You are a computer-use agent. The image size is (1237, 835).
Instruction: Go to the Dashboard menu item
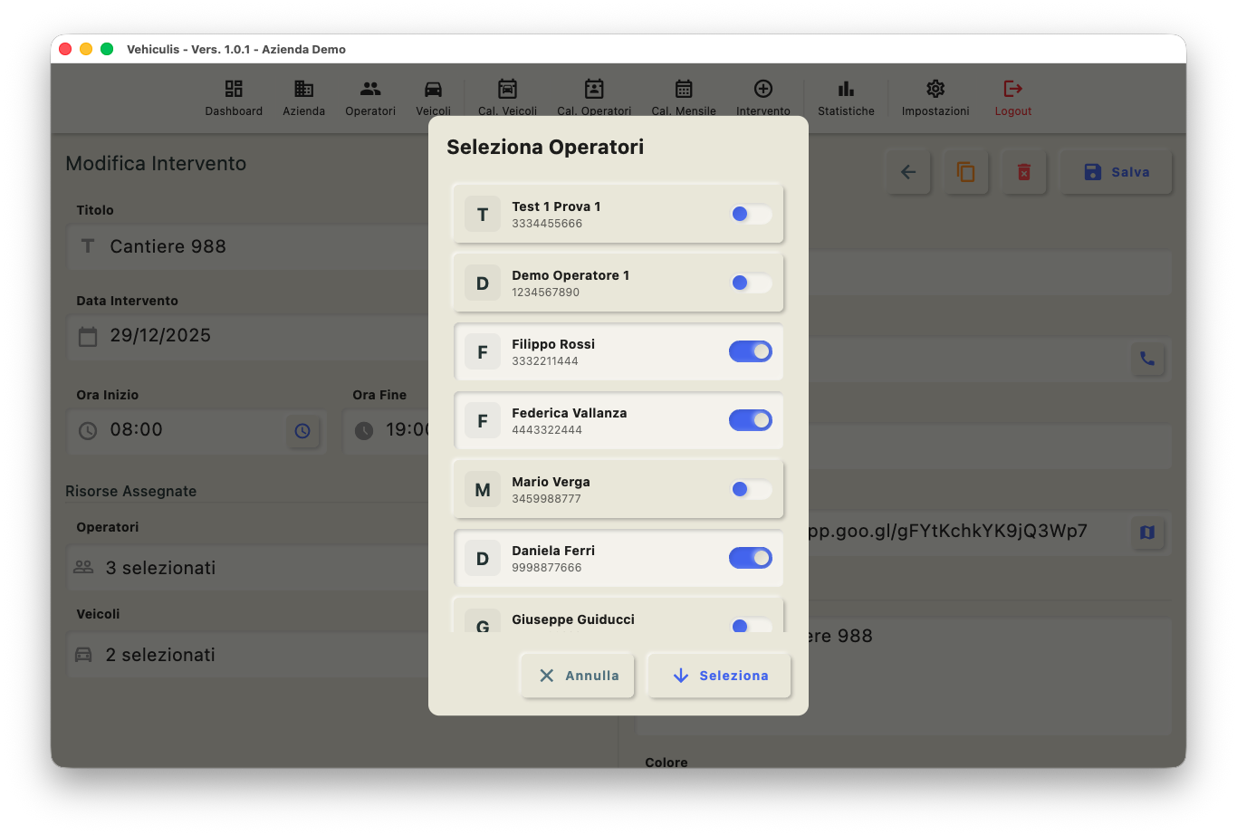tap(234, 98)
